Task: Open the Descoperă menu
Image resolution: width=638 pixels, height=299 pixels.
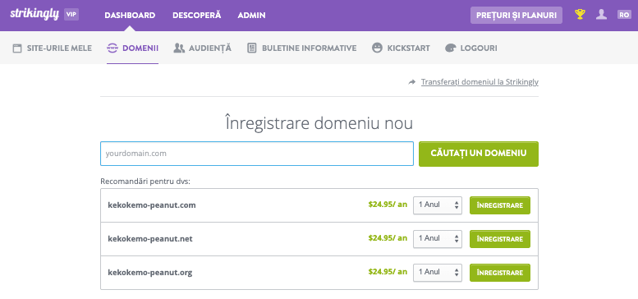Action: (x=196, y=16)
